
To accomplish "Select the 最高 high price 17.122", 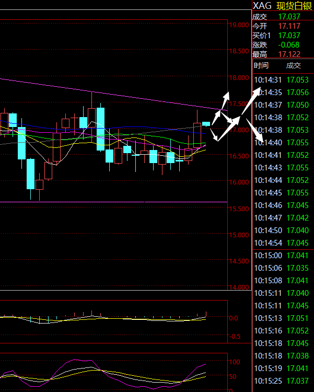I will point(289,54).
